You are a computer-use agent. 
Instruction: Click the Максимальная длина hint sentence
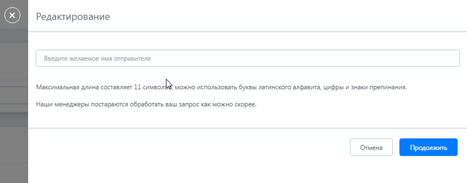222,87
